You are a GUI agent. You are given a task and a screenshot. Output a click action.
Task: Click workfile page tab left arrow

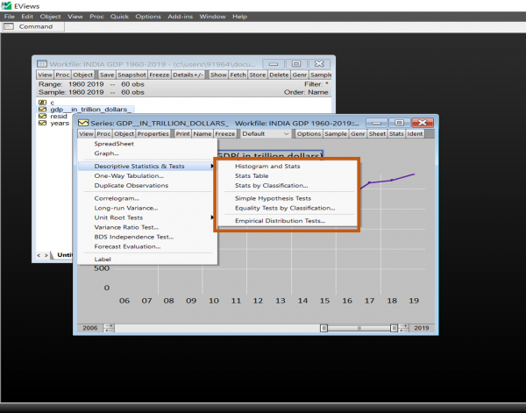pos(39,255)
